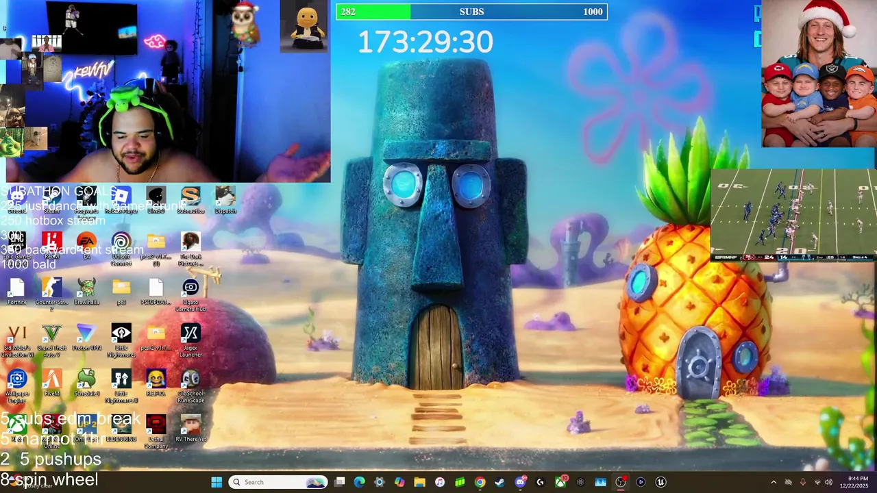Screen dimensions: 877x493
Task: Select the Lethal Company desktop shortcut
Action: pos(156,433)
